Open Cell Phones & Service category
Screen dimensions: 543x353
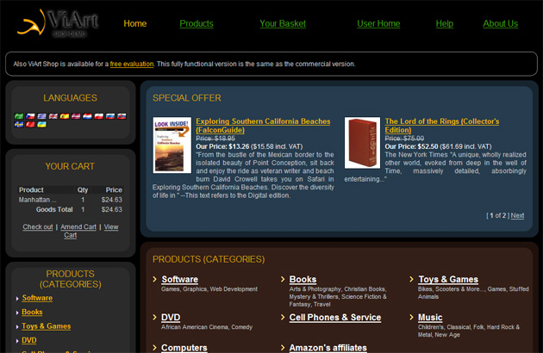pyautogui.click(x=335, y=318)
